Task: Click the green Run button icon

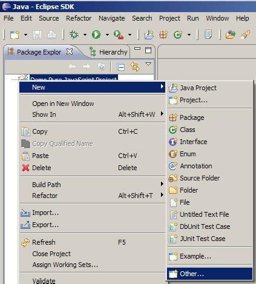Action: [96, 35]
